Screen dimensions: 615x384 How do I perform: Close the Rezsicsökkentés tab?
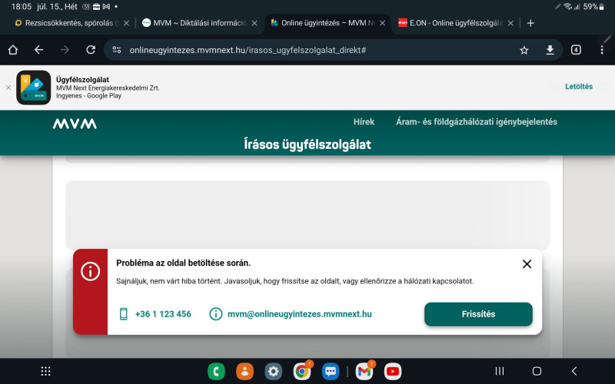[x=126, y=23]
